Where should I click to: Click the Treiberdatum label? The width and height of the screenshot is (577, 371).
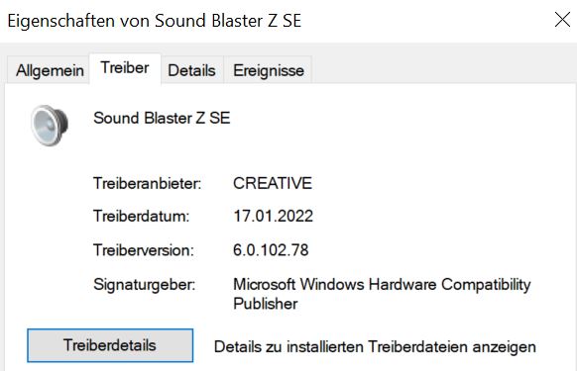[x=142, y=216]
